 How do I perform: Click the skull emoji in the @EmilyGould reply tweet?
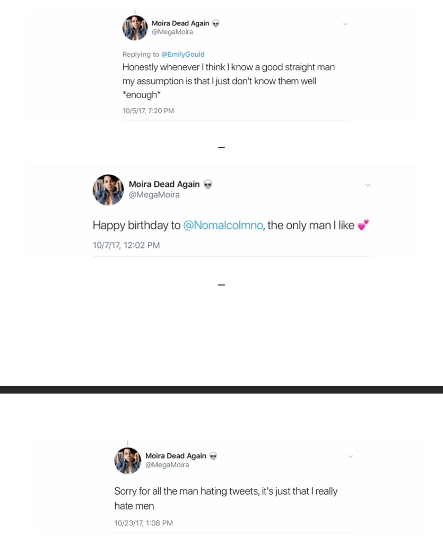(x=216, y=23)
